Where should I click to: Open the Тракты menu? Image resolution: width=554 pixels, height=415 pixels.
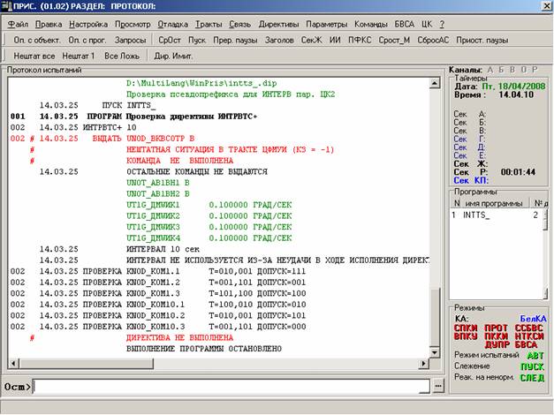(x=209, y=25)
